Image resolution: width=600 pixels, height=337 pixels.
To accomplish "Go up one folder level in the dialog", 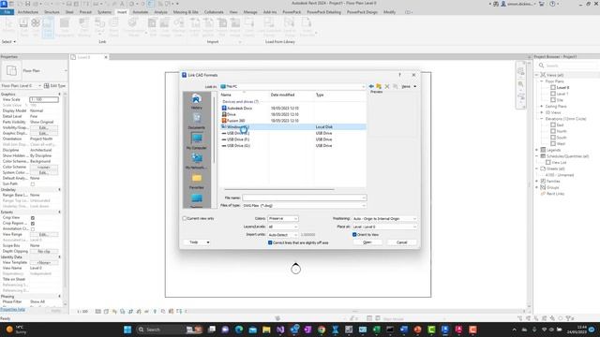I will pyautogui.click(x=379, y=86).
